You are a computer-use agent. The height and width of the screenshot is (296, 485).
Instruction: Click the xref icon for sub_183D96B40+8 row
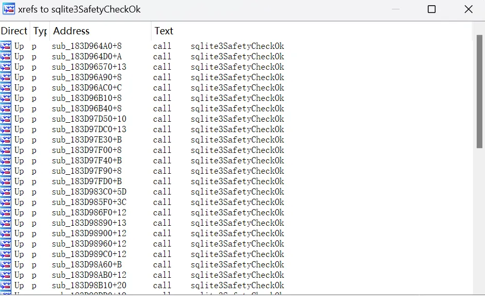(x=6, y=109)
